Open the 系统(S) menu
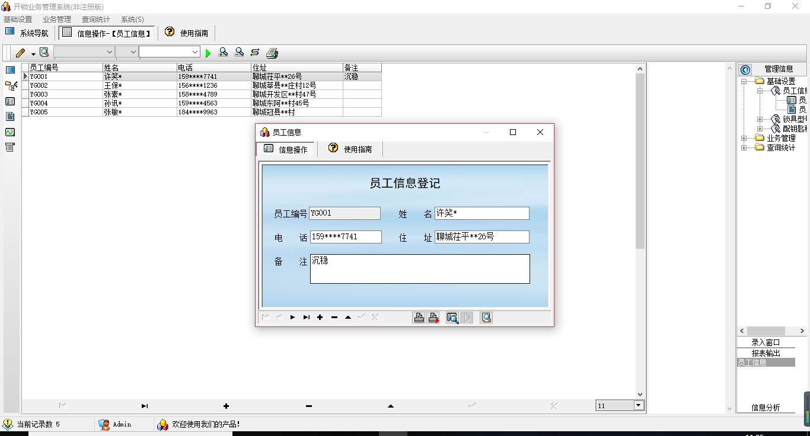Screen dimensions: 810x436 click(x=132, y=20)
